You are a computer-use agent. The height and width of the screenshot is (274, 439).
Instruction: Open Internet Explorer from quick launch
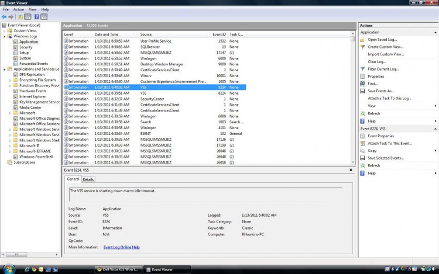click(27, 269)
